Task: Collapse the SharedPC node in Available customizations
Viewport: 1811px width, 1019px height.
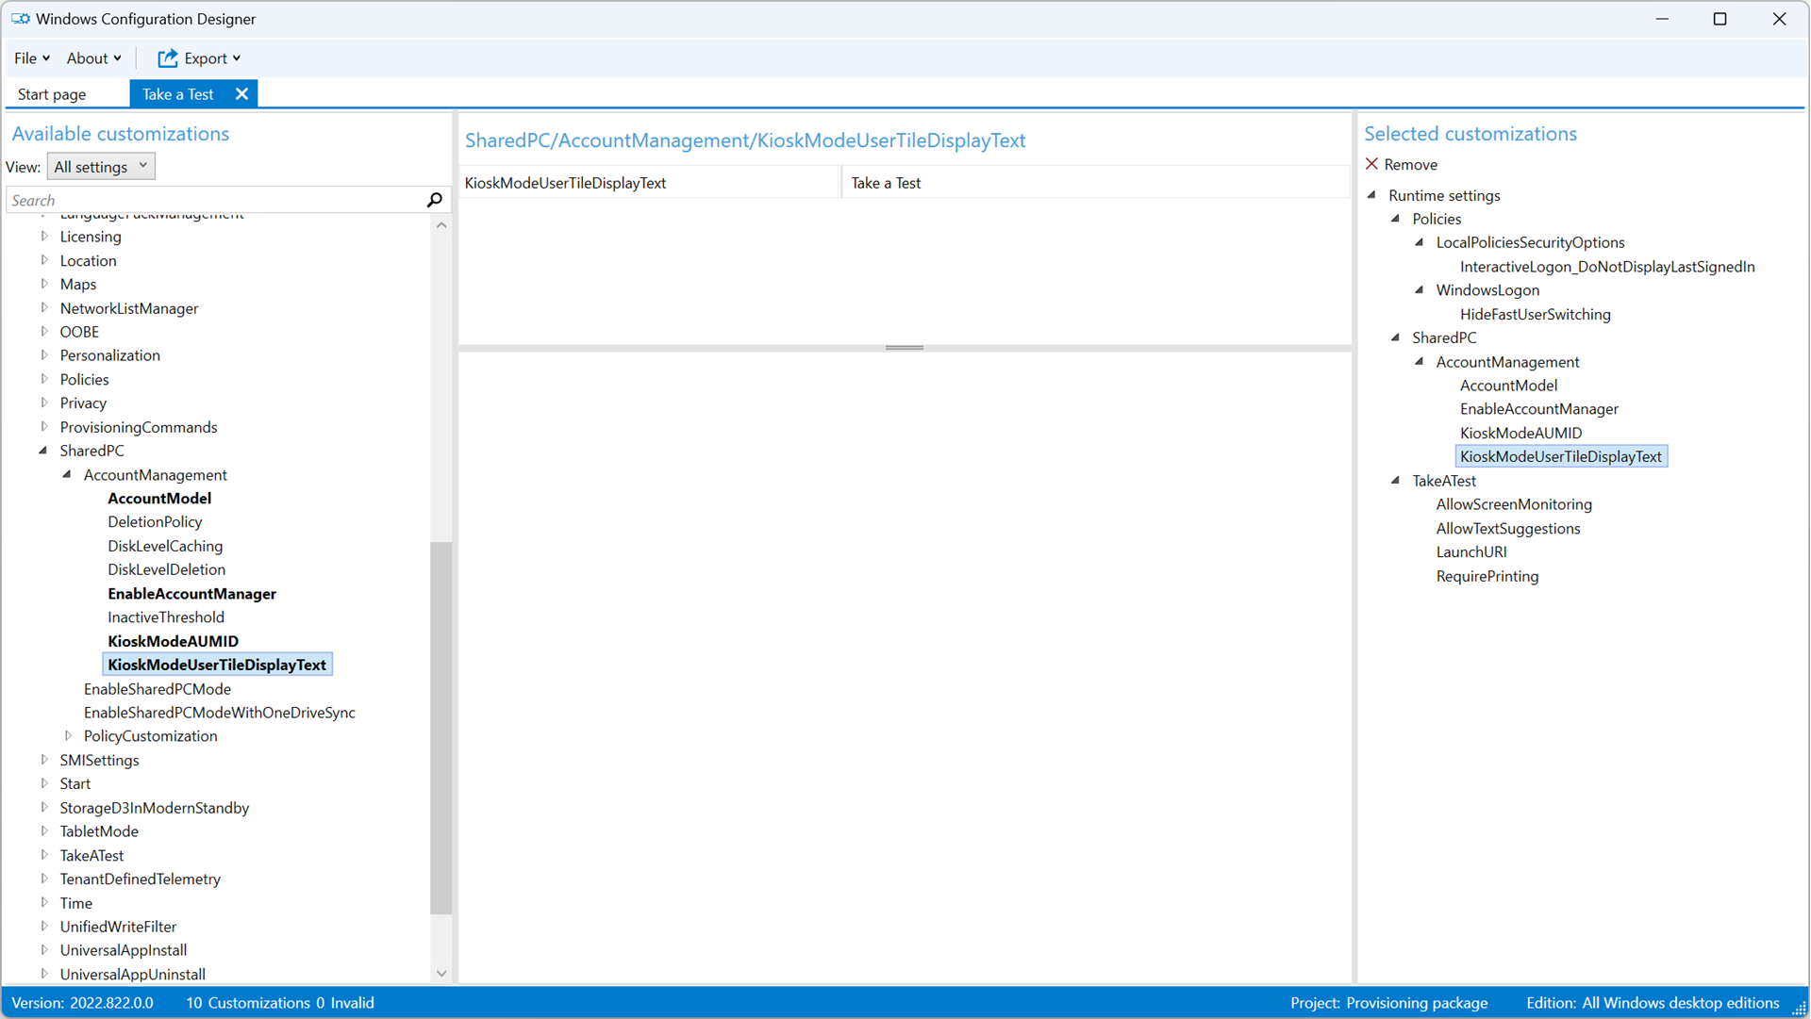Action: tap(43, 451)
